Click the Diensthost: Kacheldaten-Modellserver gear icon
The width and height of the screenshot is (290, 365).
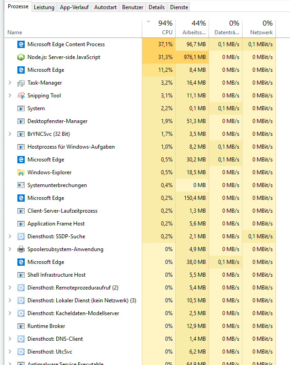pos(21,313)
